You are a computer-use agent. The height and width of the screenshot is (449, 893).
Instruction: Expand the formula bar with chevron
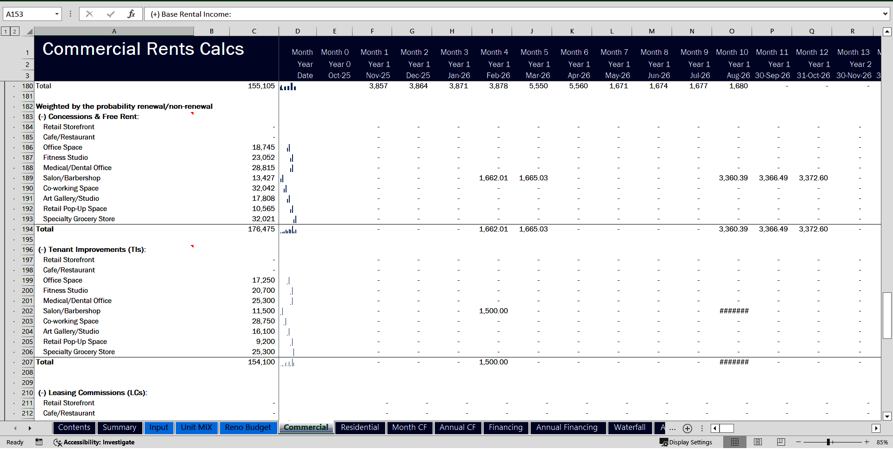tap(885, 14)
